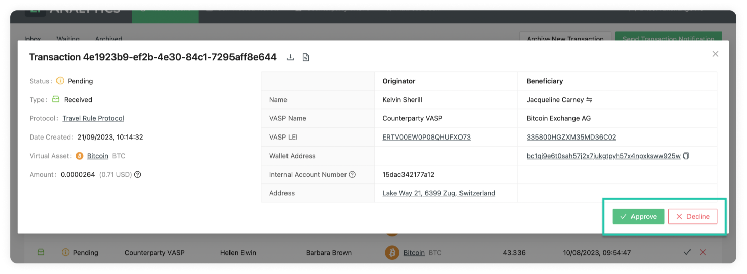Decline Helen Elwin row with red X icon
Viewport: 747px width, 274px height.
[x=703, y=252]
